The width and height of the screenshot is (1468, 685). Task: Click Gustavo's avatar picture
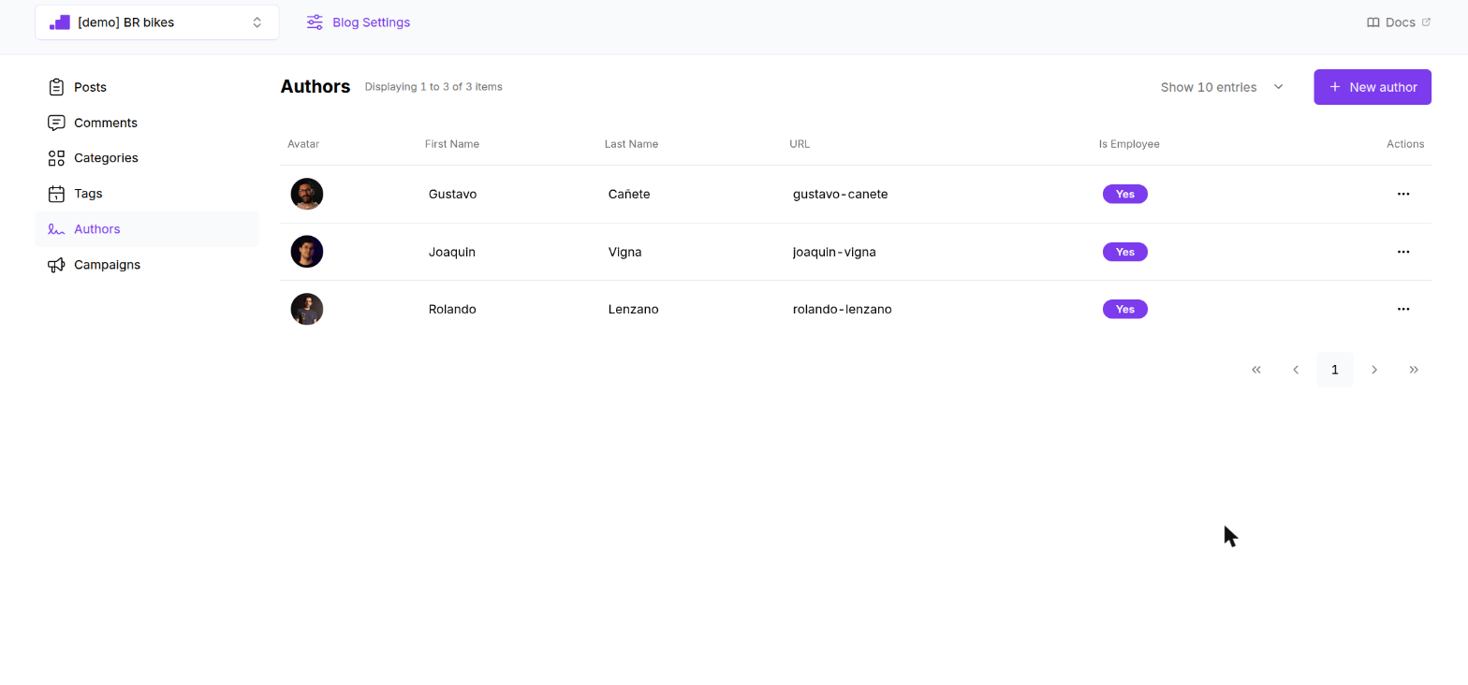[307, 194]
